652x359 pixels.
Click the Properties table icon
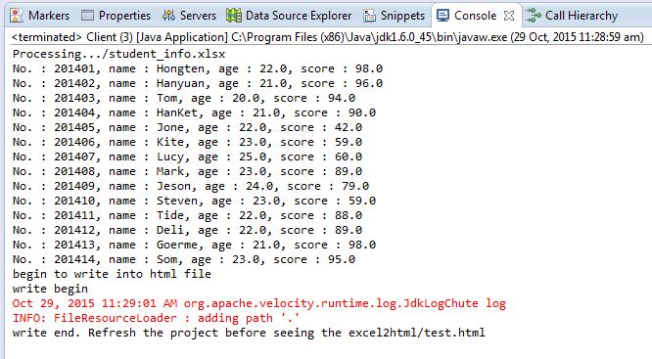87,16
